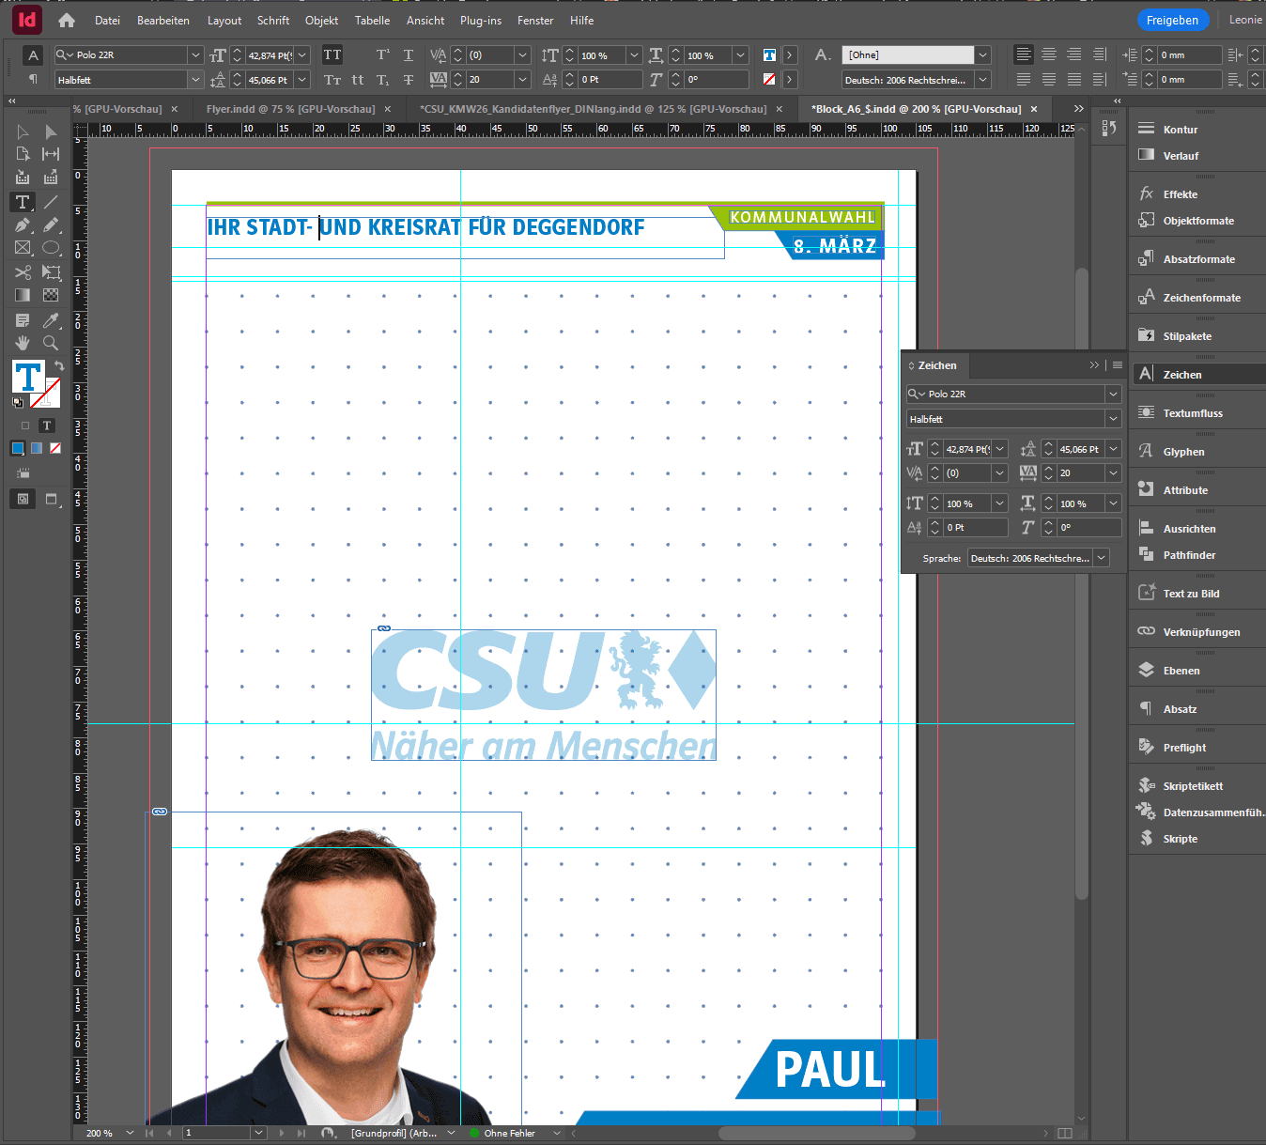Image resolution: width=1266 pixels, height=1145 pixels.
Task: Toggle strikethrough formatting
Action: click(409, 80)
